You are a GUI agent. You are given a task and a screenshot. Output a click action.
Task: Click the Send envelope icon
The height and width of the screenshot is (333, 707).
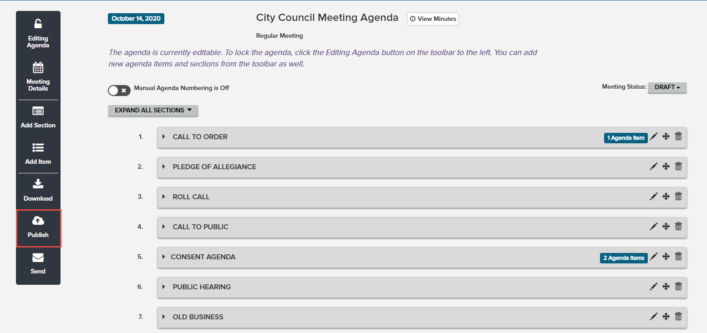tap(38, 257)
